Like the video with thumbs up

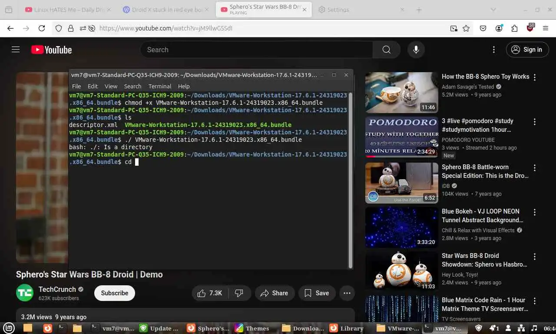(210, 293)
